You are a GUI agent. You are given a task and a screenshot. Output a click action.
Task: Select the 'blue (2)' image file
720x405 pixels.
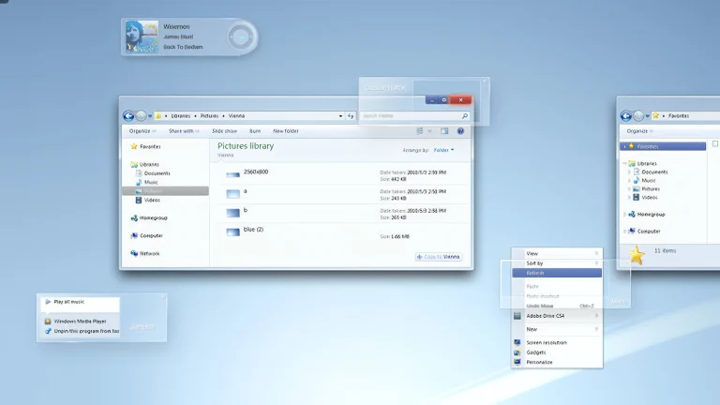[232, 232]
